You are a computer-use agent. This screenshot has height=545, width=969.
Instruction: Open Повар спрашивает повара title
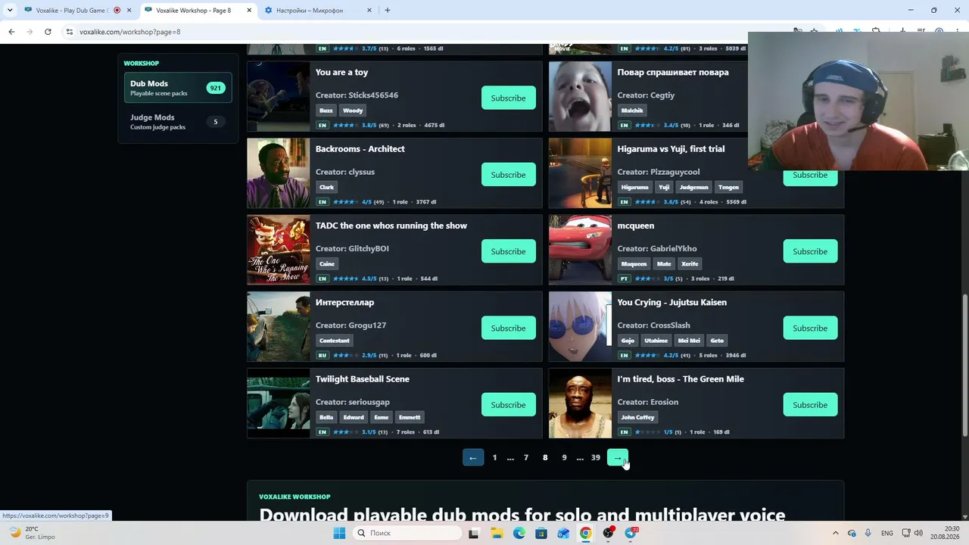click(x=673, y=73)
